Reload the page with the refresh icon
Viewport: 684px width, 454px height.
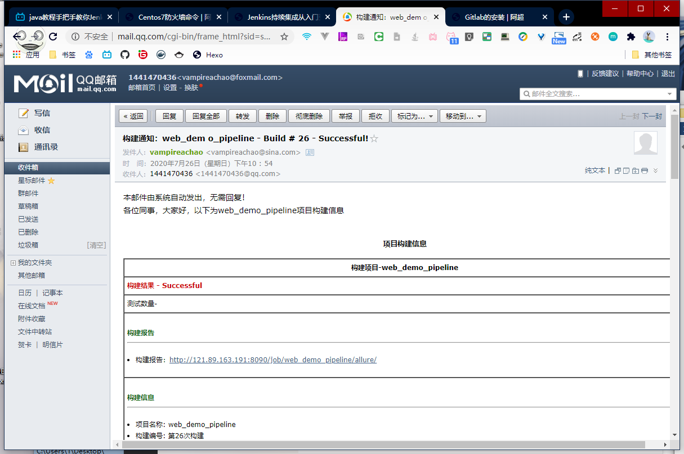(53, 37)
